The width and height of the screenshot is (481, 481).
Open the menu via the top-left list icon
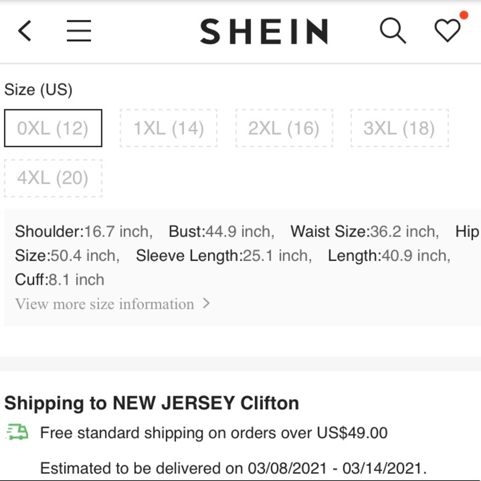pyautogui.click(x=78, y=31)
